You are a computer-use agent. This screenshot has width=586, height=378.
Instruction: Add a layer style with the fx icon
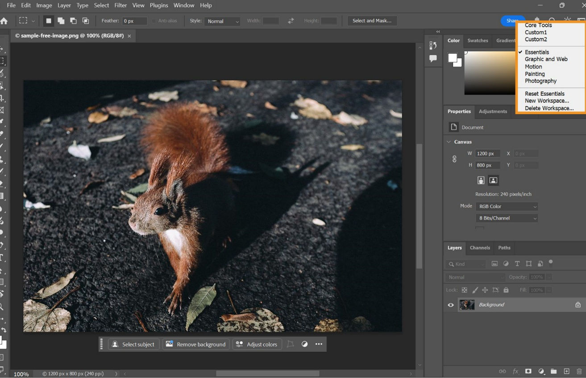(515, 371)
